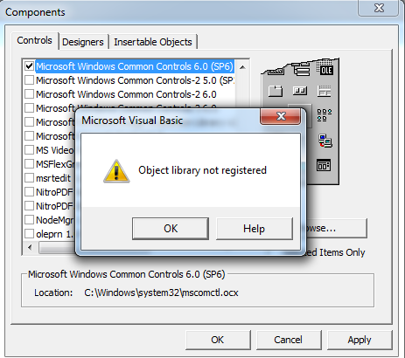Click the Apply button
The image size is (405, 358).
(360, 340)
